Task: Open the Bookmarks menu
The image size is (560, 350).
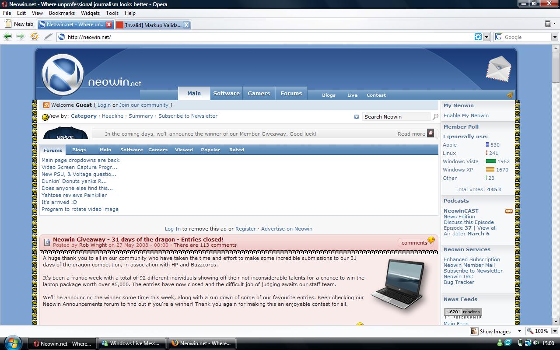Action: coord(62,13)
